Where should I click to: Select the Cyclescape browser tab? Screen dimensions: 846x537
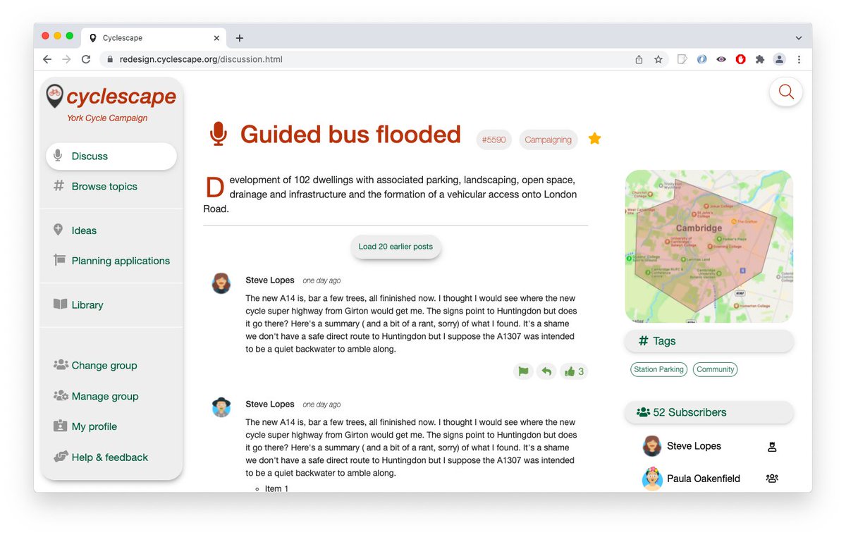pos(154,38)
